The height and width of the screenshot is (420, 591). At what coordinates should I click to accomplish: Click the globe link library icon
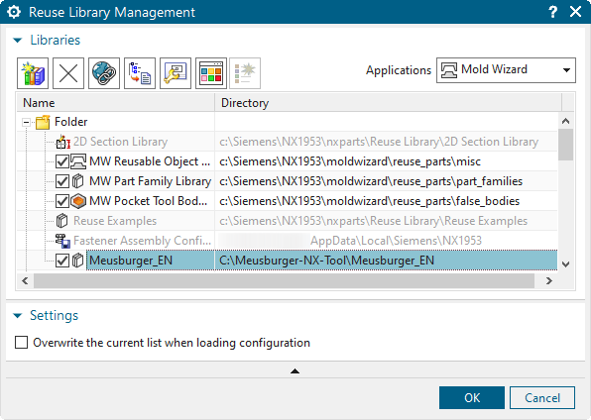[x=104, y=73]
